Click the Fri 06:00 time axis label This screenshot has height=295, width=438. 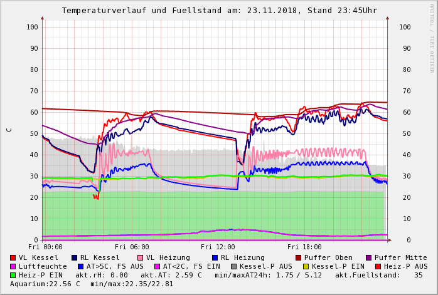pyautogui.click(x=132, y=247)
